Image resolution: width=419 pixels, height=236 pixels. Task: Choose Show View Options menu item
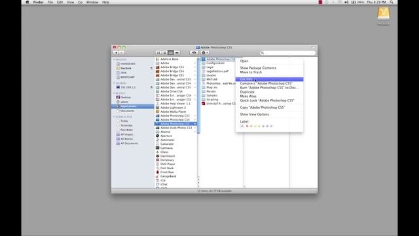coord(269,114)
